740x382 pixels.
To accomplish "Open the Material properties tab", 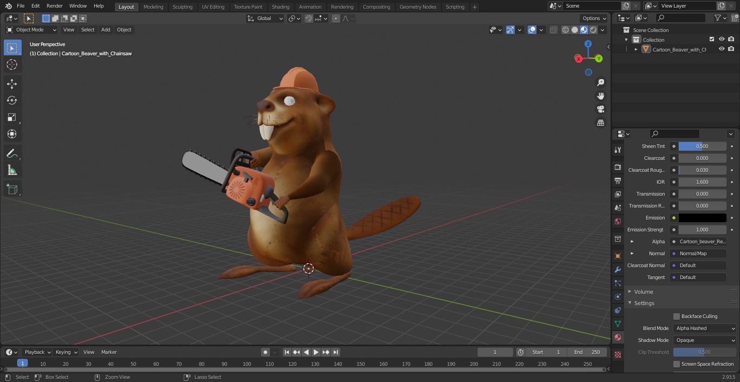I will (618, 337).
